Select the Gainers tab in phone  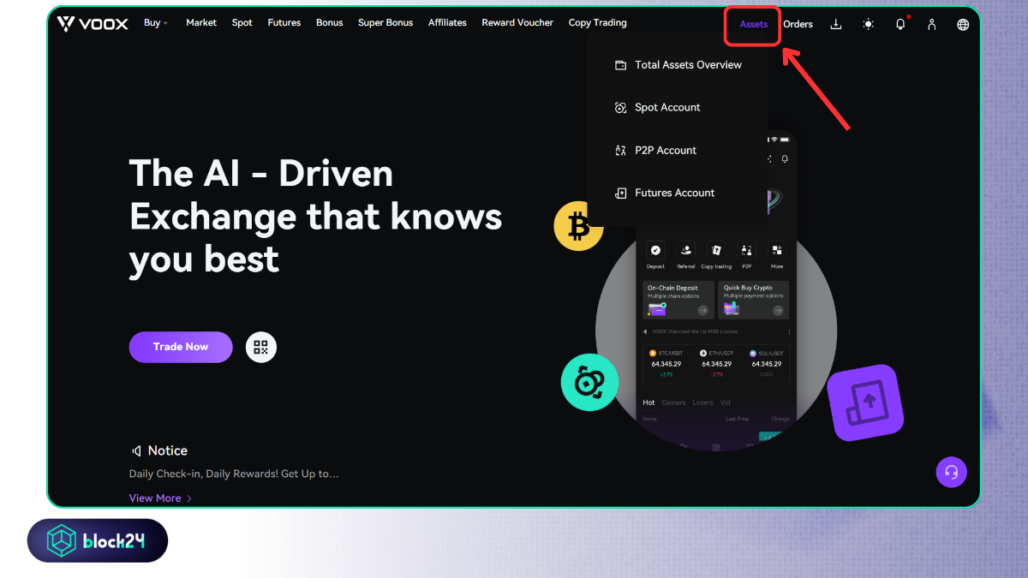pos(673,402)
